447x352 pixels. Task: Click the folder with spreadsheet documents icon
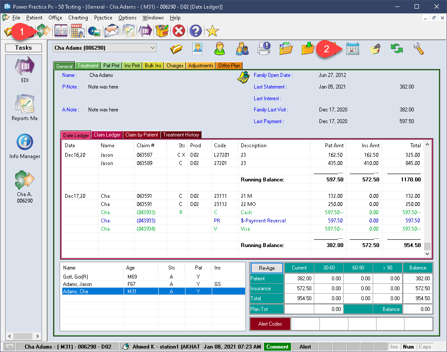pyautogui.click(x=286, y=48)
